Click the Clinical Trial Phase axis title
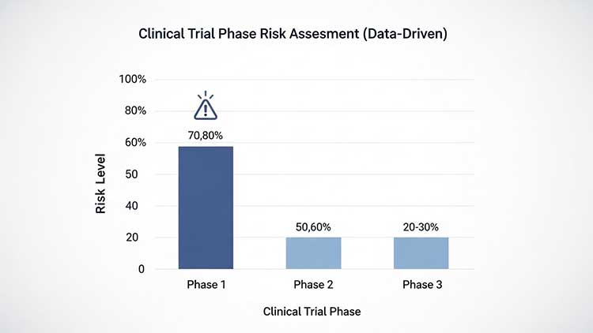This screenshot has width=593, height=333. (312, 312)
